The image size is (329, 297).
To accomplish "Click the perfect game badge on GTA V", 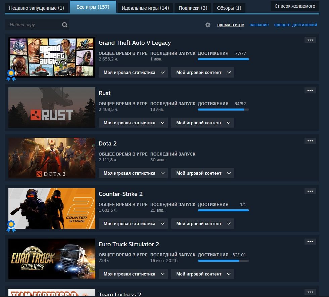I will (11, 75).
